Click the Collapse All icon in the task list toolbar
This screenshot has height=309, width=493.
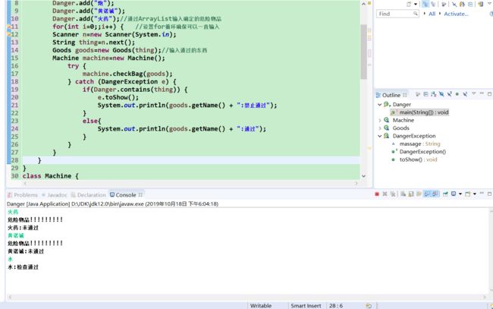[470, 5]
